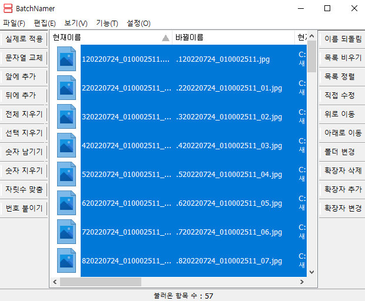Click the 선택 지우기 button
The width and height of the screenshot is (365, 301).
click(x=24, y=133)
